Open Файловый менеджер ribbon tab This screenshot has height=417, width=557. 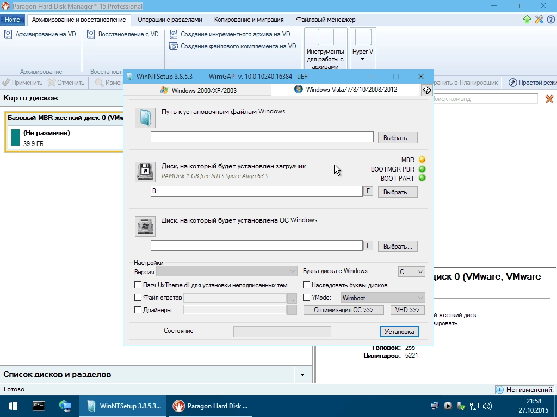pyautogui.click(x=326, y=20)
